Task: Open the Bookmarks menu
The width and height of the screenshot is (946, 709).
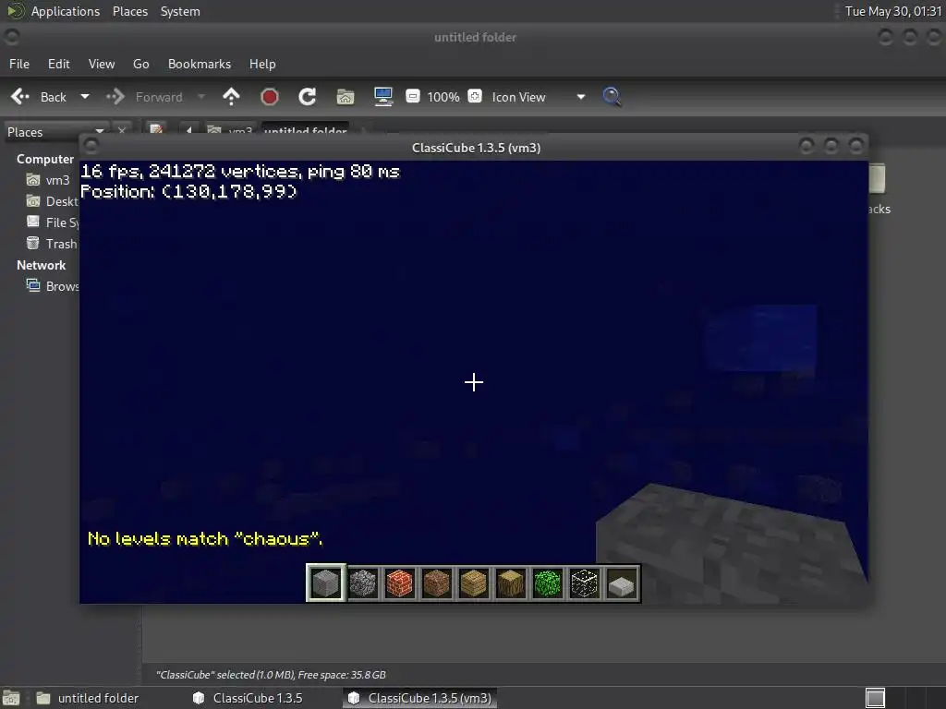Action: point(200,64)
